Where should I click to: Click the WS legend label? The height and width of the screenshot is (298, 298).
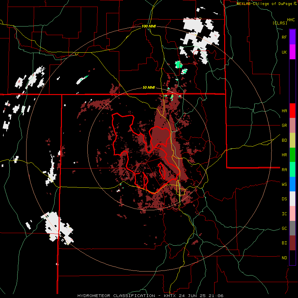(x=284, y=184)
